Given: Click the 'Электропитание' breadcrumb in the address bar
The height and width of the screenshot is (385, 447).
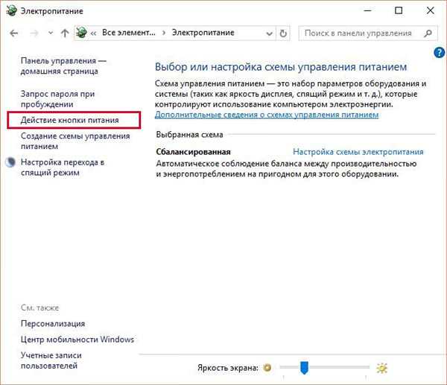Looking at the screenshot, I should click(203, 33).
